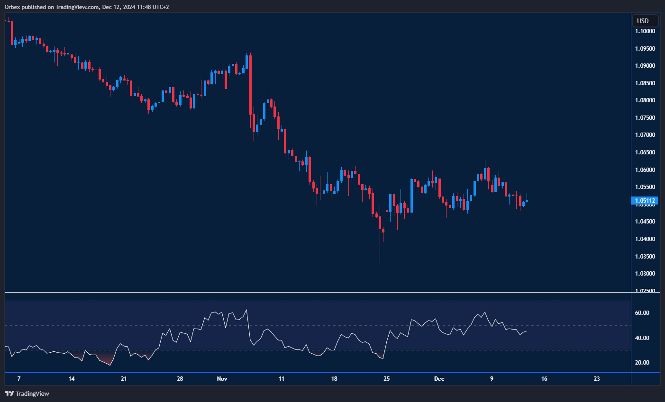The width and height of the screenshot is (665, 402).
Task: Expand the Nov label on time axis
Action: click(x=221, y=379)
